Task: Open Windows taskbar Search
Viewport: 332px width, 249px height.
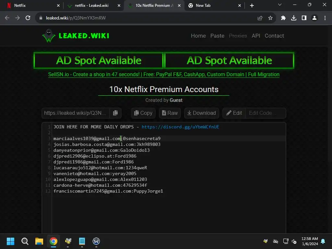Action: coord(25,241)
